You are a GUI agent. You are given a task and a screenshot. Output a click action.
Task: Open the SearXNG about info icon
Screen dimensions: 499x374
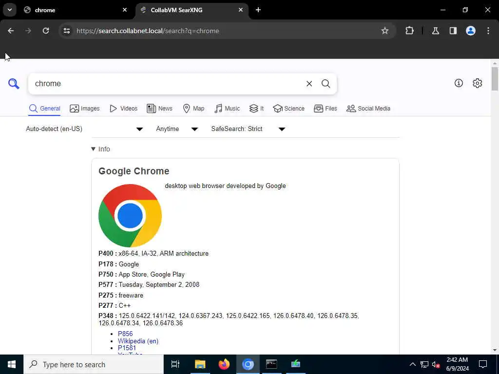pos(459,83)
